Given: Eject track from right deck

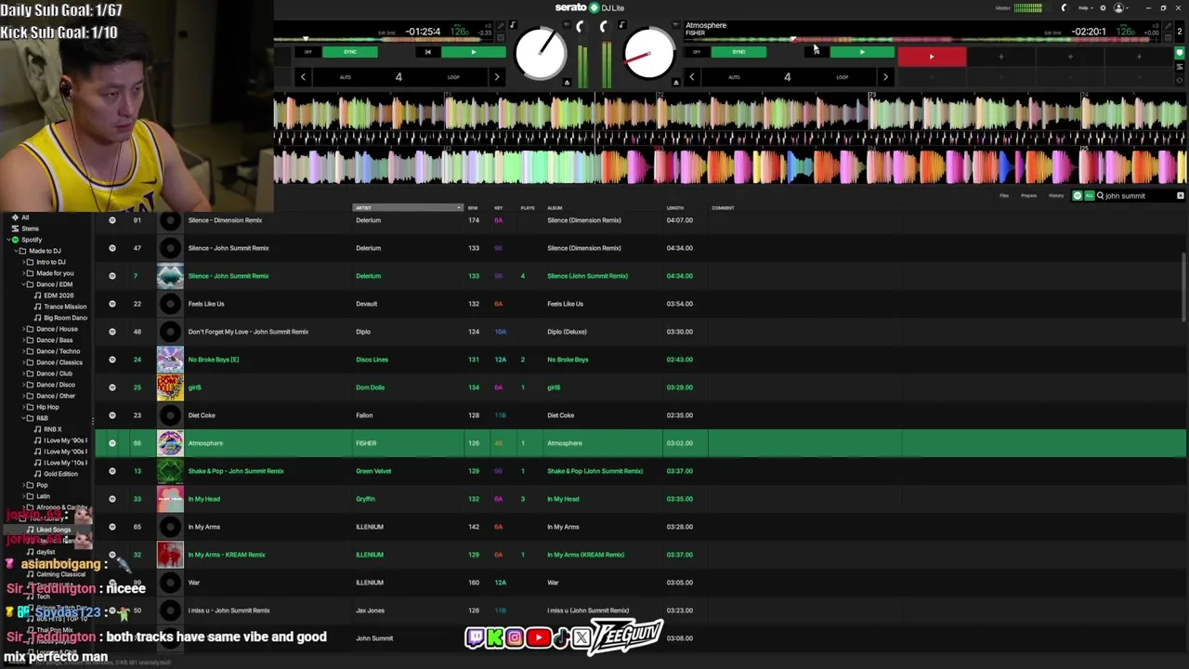Looking at the screenshot, I should coord(675,83).
